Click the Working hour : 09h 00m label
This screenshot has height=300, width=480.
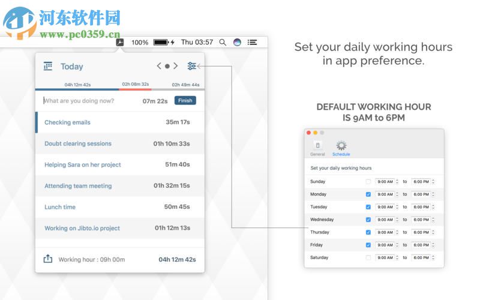point(92,260)
